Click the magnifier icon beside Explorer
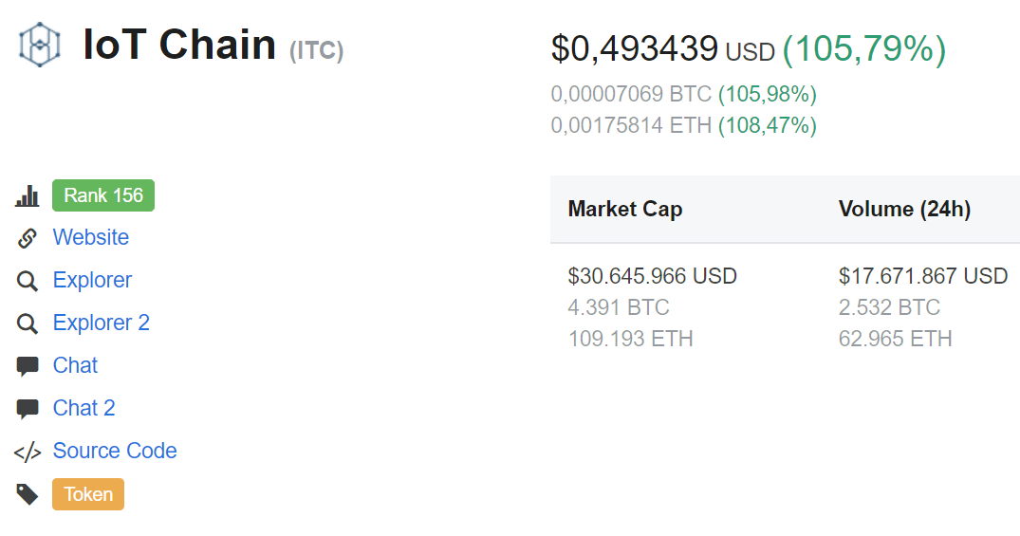 click(x=28, y=281)
